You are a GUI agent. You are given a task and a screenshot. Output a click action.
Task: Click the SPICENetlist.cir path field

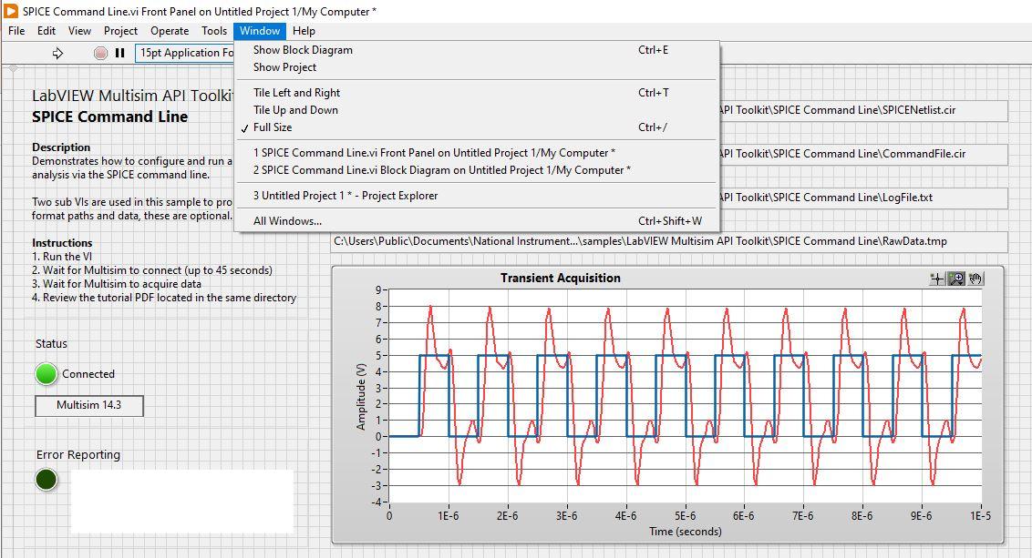863,110
